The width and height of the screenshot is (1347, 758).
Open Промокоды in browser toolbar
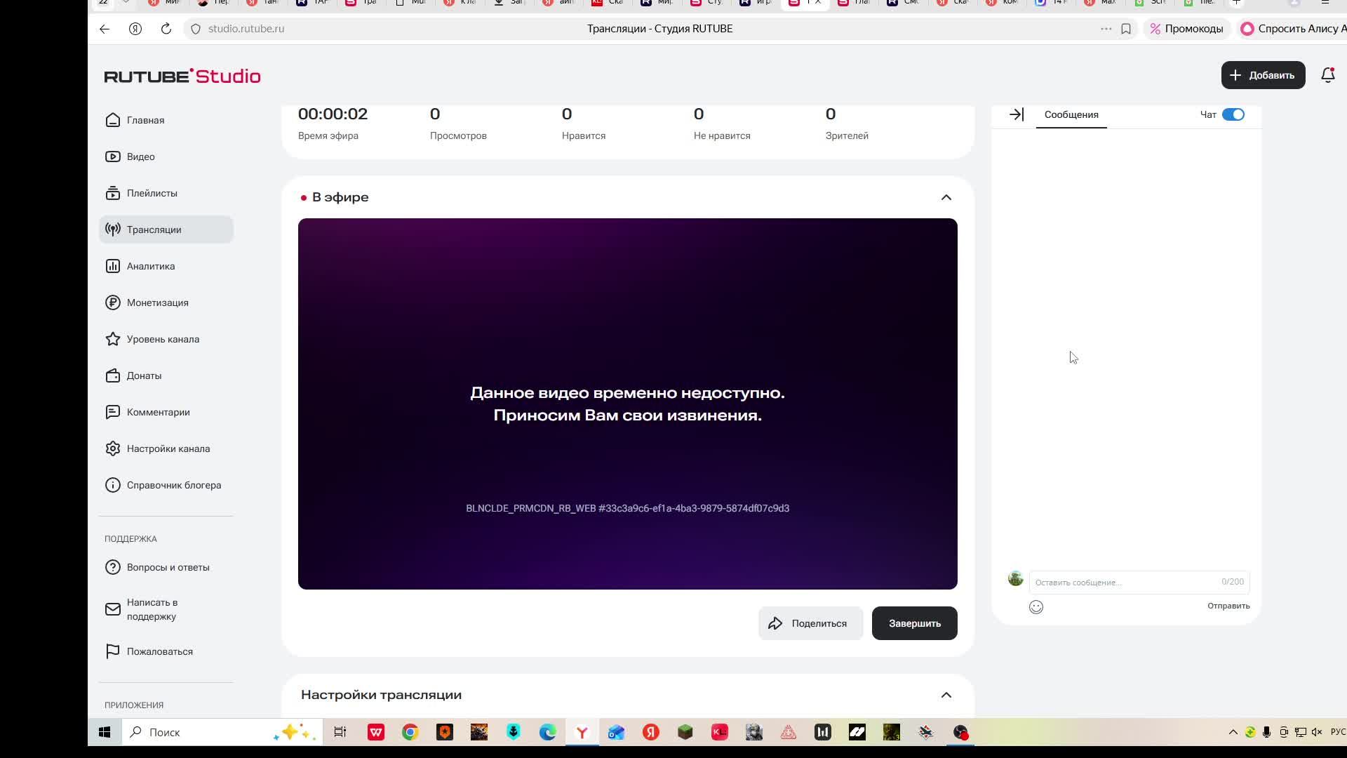(1187, 29)
